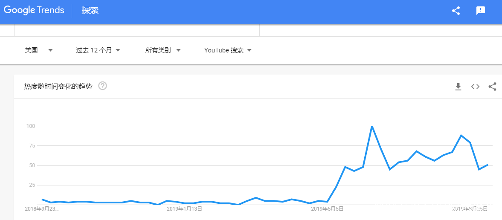The height and width of the screenshot is (220, 502).
Task: Click the last data point on the line
Action: [x=487, y=165]
